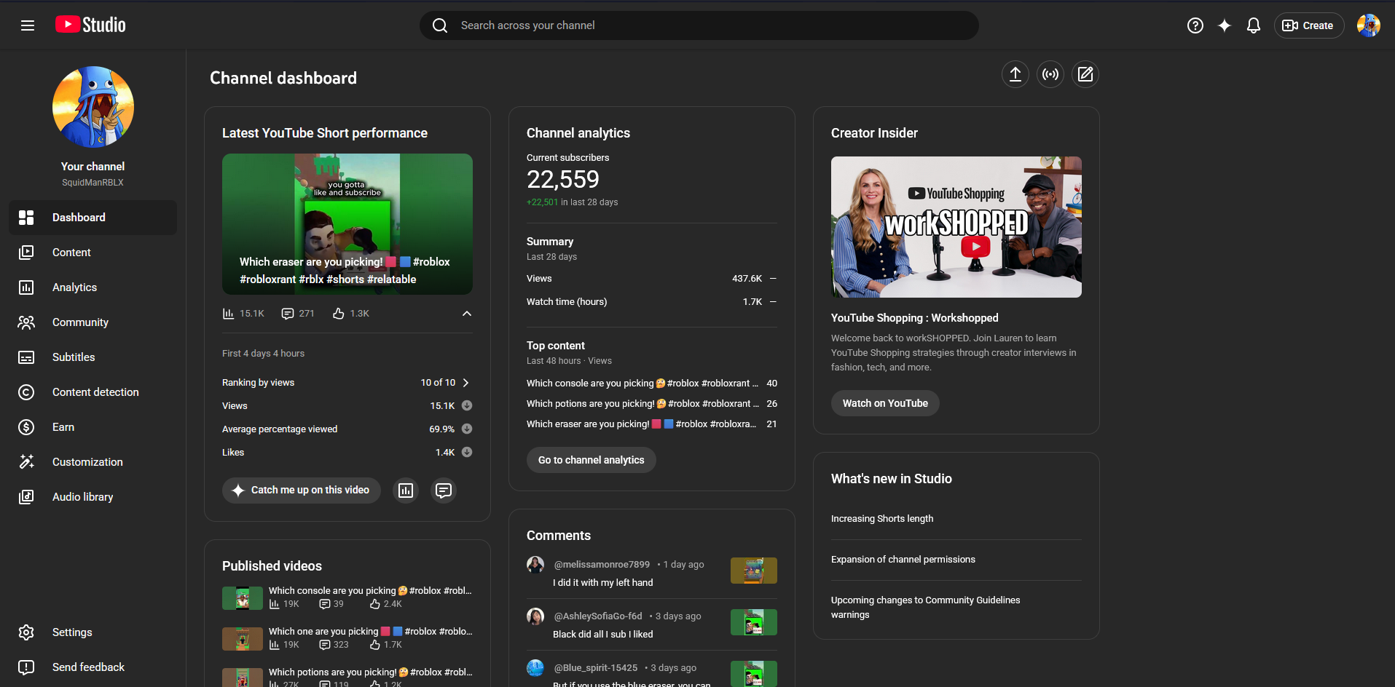
Task: Open the large channel profile picture
Action: [x=93, y=107]
